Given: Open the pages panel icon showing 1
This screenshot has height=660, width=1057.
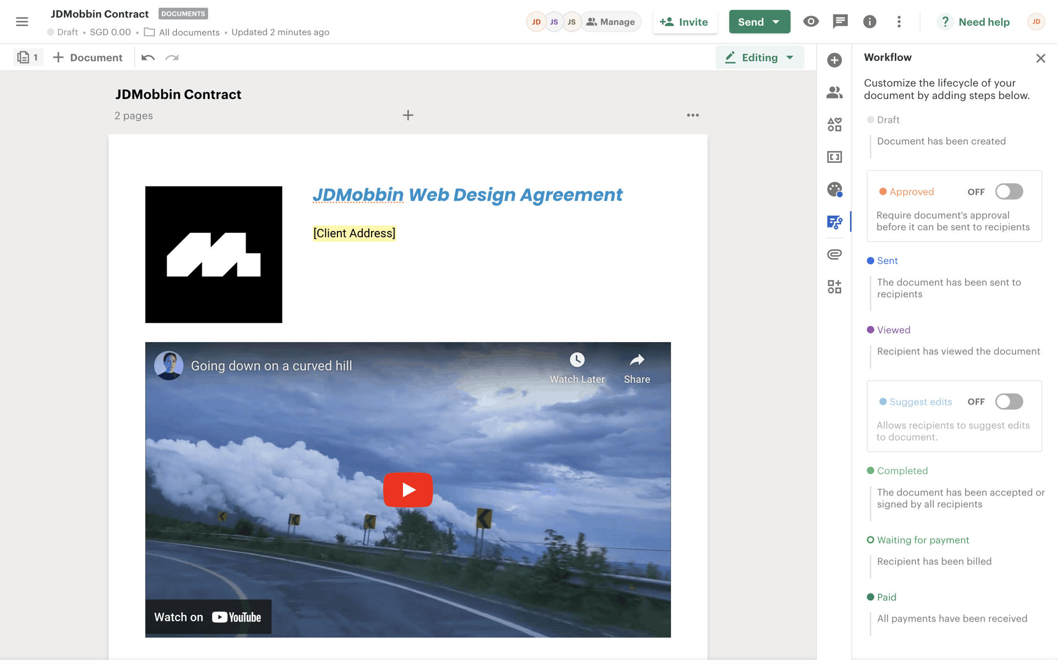Looking at the screenshot, I should click(x=28, y=57).
